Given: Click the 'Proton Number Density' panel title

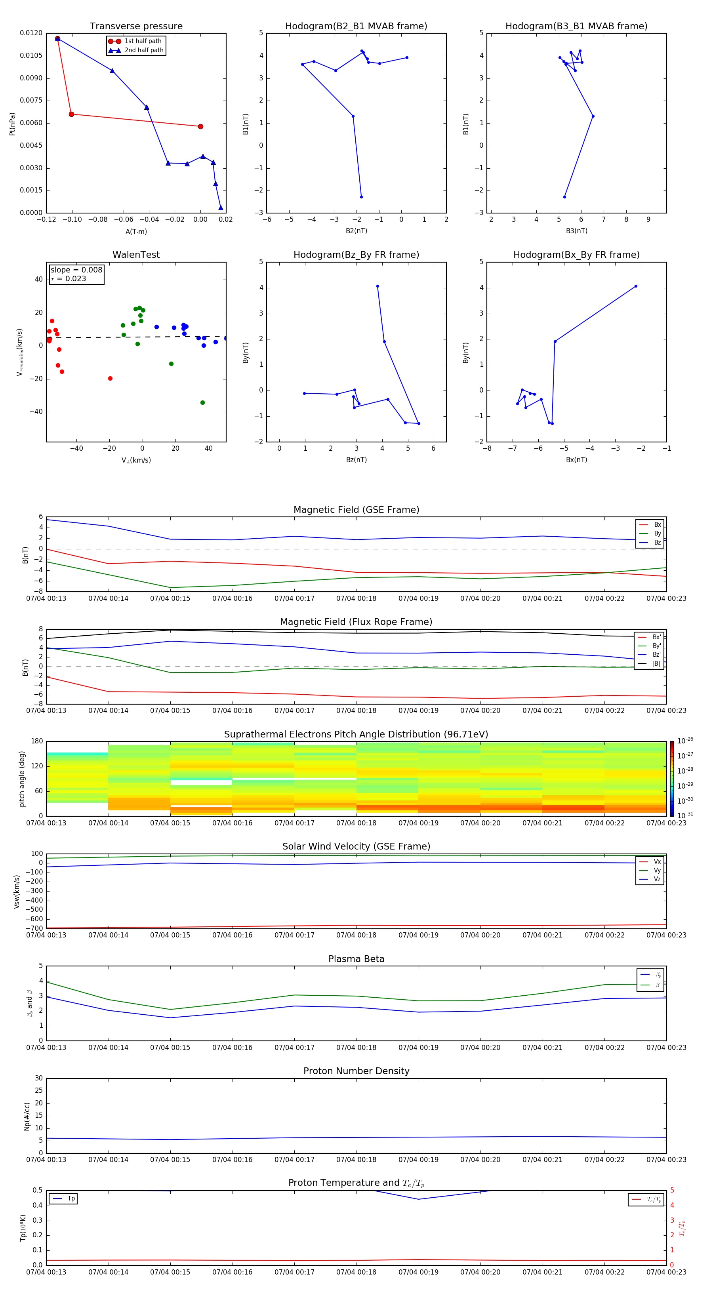Looking at the screenshot, I should click(x=356, y=1071).
